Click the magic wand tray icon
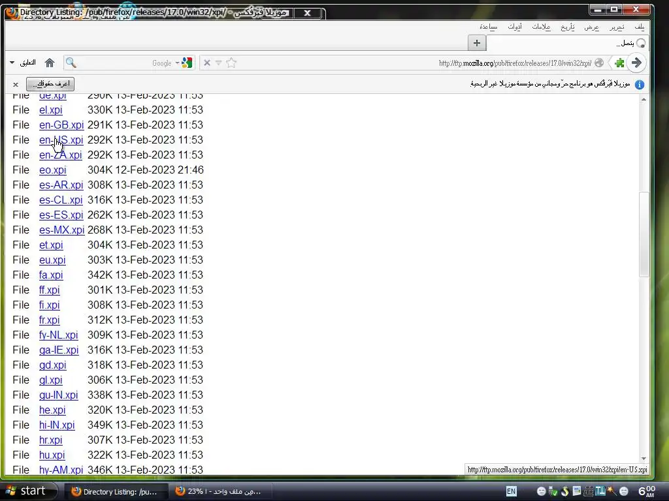This screenshot has height=501, width=669. (612, 492)
